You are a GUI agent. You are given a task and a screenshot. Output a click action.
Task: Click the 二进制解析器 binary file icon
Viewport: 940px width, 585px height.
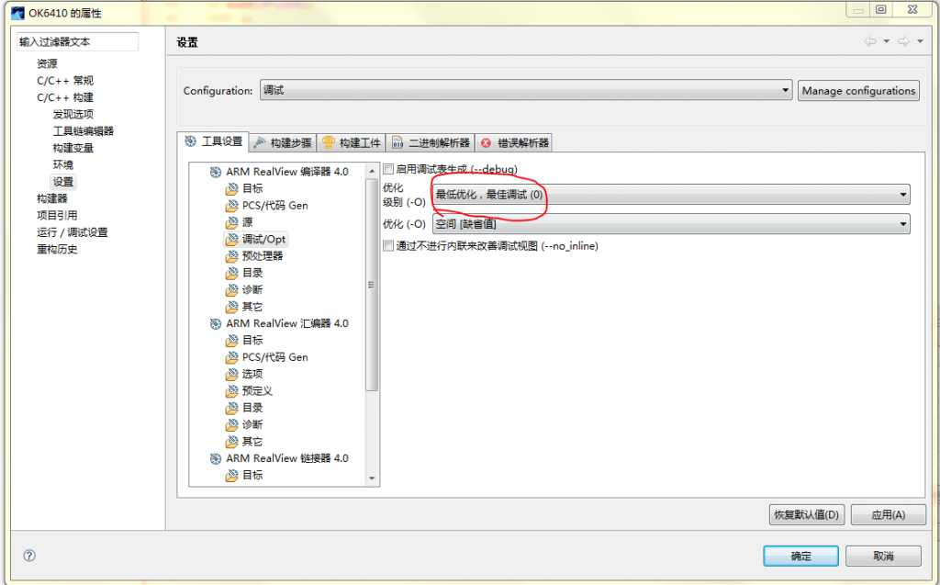[x=397, y=142]
